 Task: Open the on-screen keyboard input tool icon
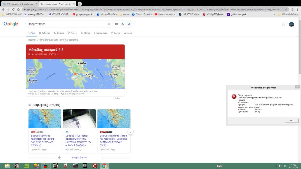(116, 24)
